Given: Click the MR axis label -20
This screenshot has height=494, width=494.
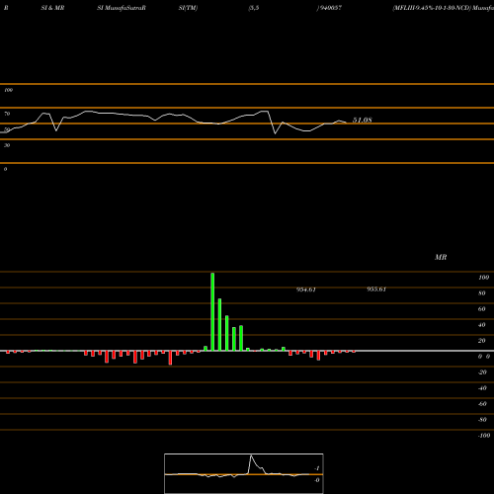Looking at the screenshot, I should click(x=482, y=372).
